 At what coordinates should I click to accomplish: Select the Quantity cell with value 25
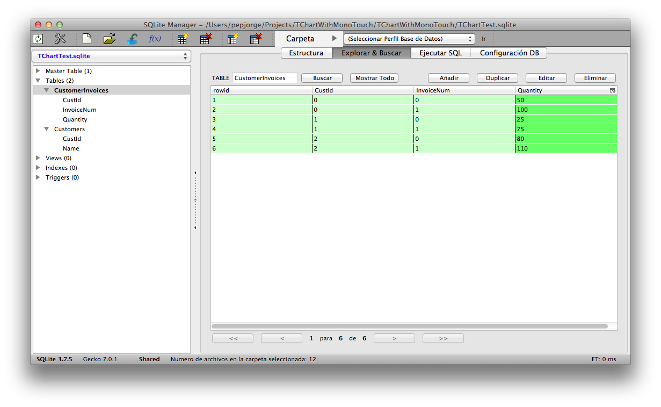click(566, 119)
